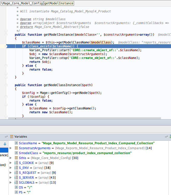
Task: Click the Variables panel icon
Action: pos(12,137)
